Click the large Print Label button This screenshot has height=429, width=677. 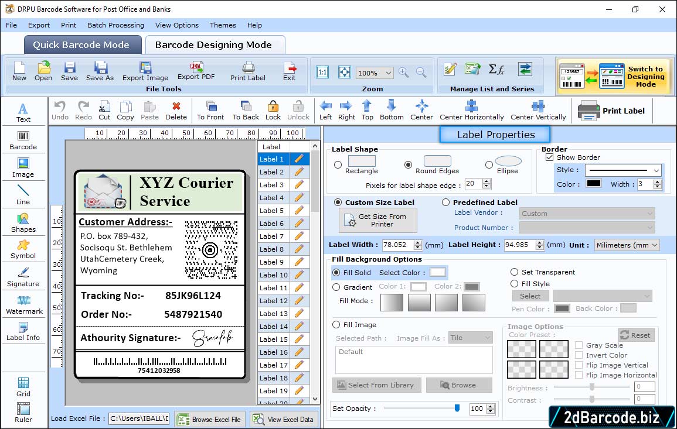click(613, 111)
